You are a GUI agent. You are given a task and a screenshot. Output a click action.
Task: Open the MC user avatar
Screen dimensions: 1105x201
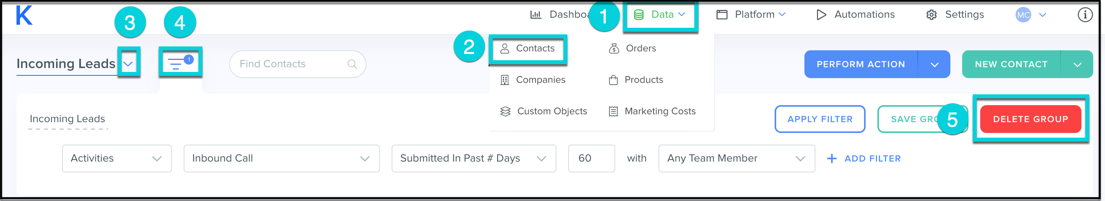[1023, 15]
